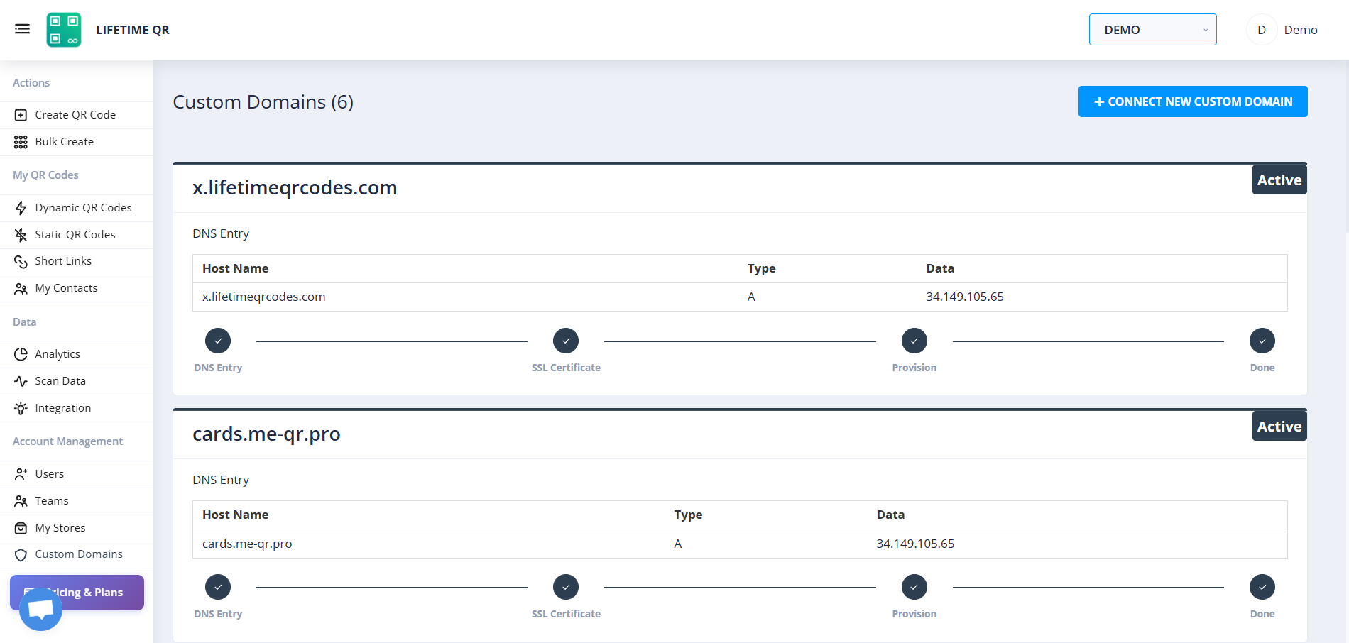The width and height of the screenshot is (1349, 643).
Task: Click the Scan Data pulse icon
Action: (21, 381)
